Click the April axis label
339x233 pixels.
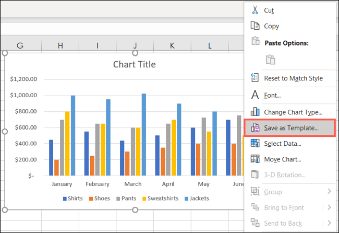pyautogui.click(x=168, y=184)
